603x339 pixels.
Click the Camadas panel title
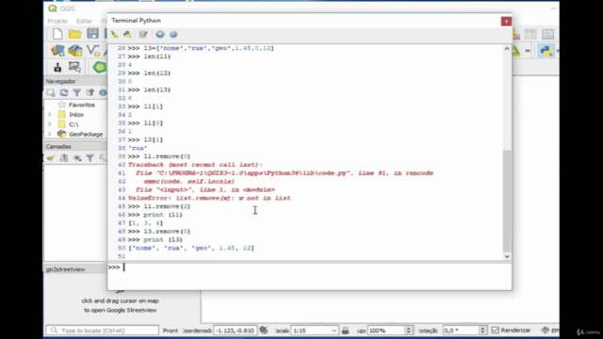point(58,147)
